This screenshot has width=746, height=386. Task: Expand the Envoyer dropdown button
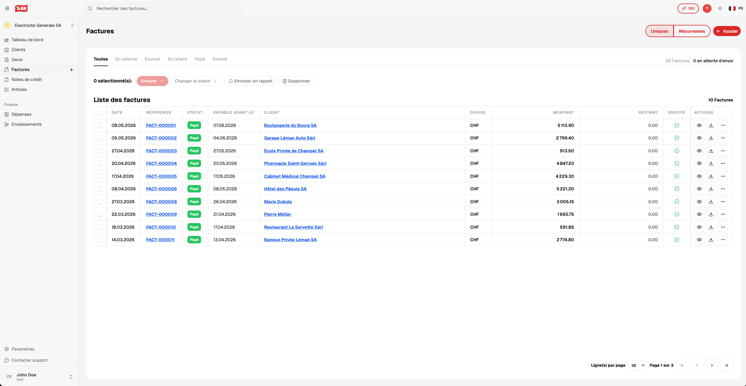point(152,81)
